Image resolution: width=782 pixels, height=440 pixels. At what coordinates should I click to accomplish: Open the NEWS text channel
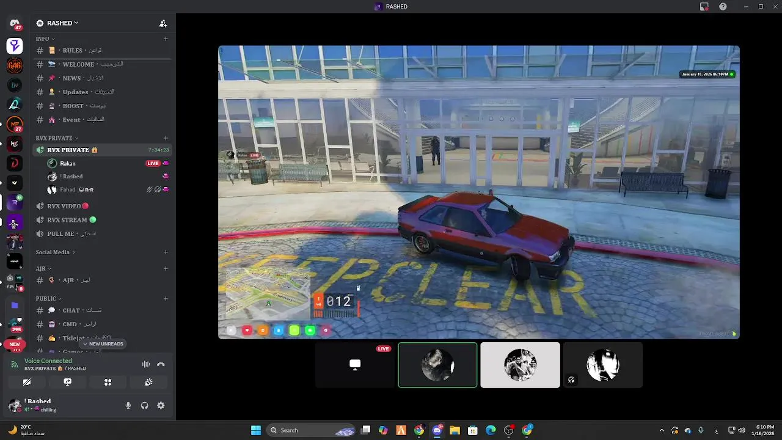[x=103, y=78]
